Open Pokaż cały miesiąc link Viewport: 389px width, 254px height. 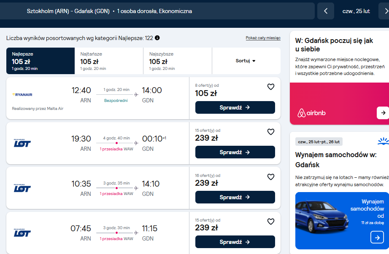click(263, 38)
